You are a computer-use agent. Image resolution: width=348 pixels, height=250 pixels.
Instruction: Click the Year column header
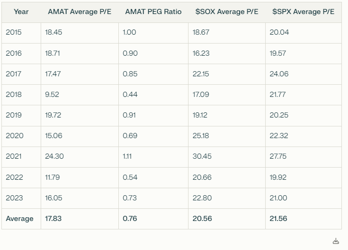click(21, 12)
